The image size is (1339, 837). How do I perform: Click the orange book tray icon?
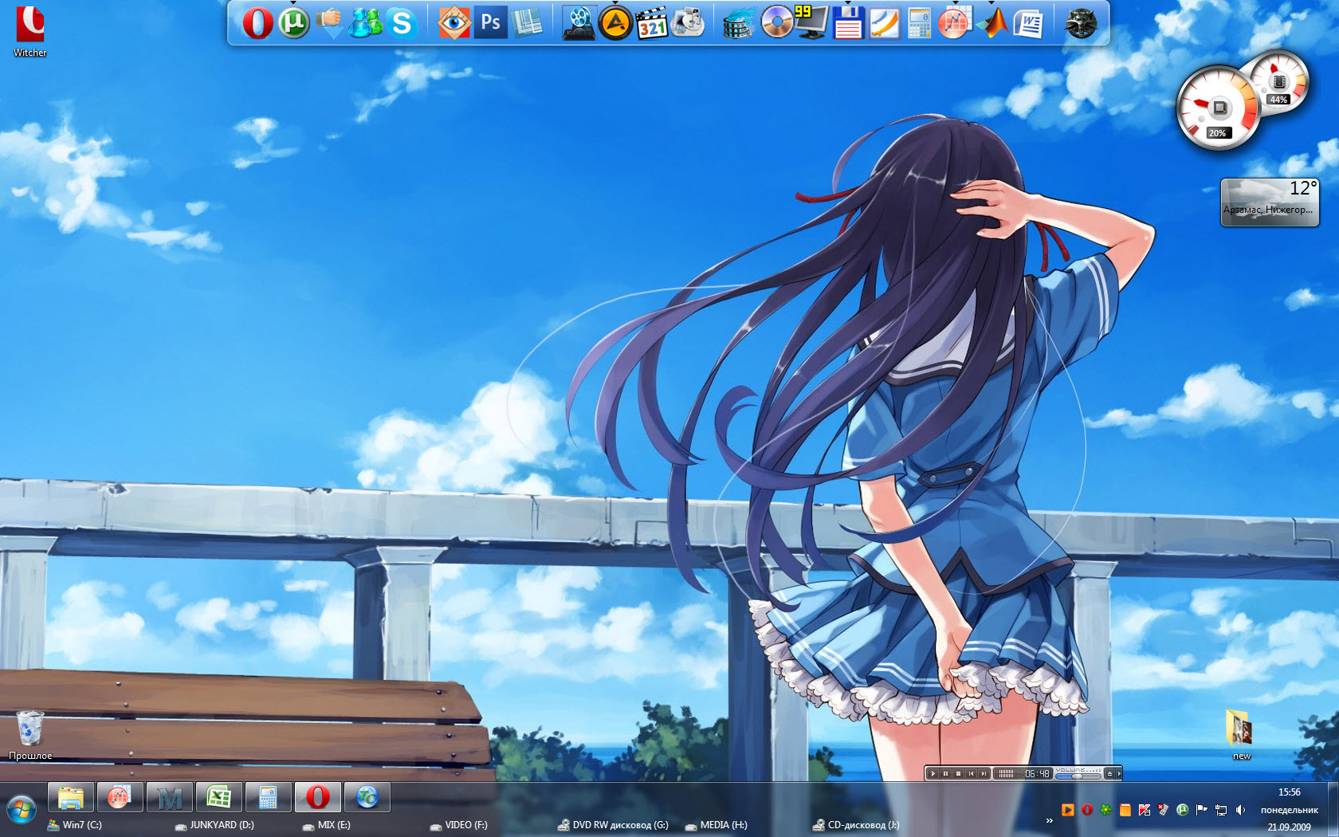(x=1125, y=810)
